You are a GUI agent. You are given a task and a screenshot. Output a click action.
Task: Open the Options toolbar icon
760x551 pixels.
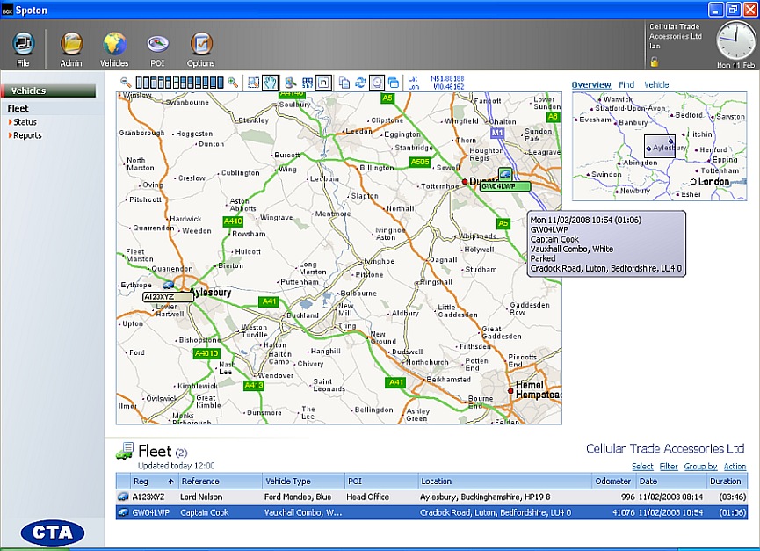point(200,49)
